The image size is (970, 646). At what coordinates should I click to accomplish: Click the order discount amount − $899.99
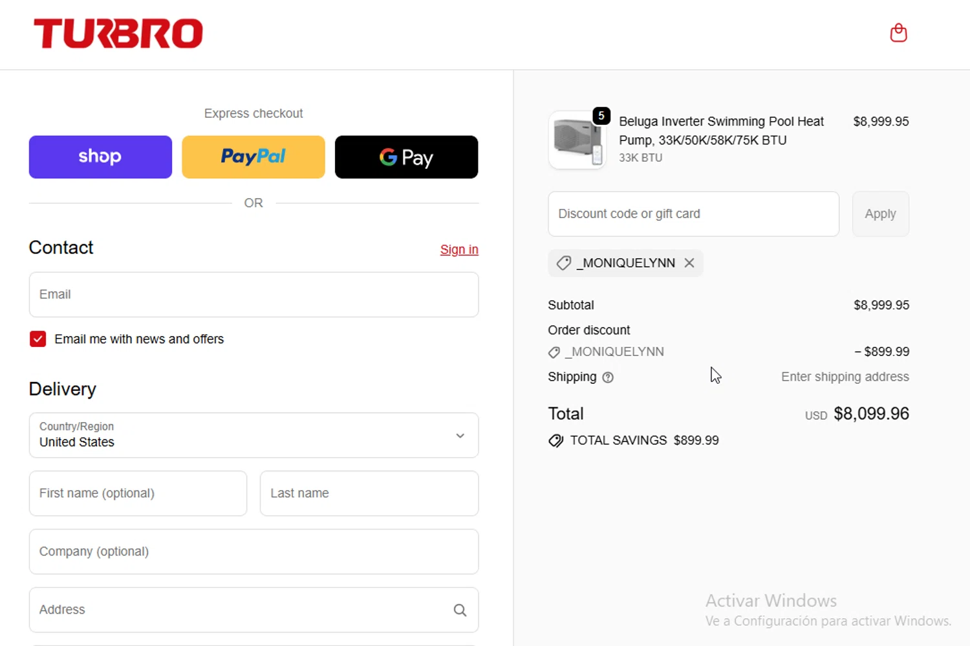click(x=881, y=351)
